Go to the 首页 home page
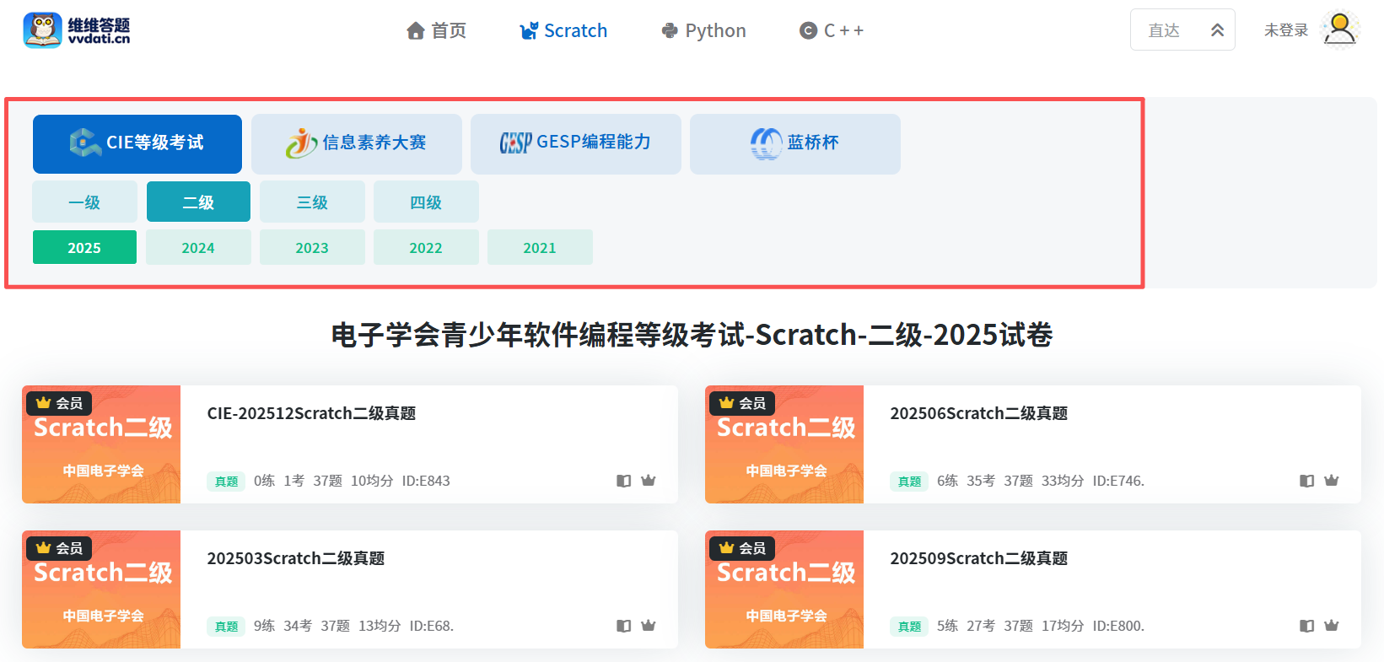Screen dimensions: 1384x662 436,31
